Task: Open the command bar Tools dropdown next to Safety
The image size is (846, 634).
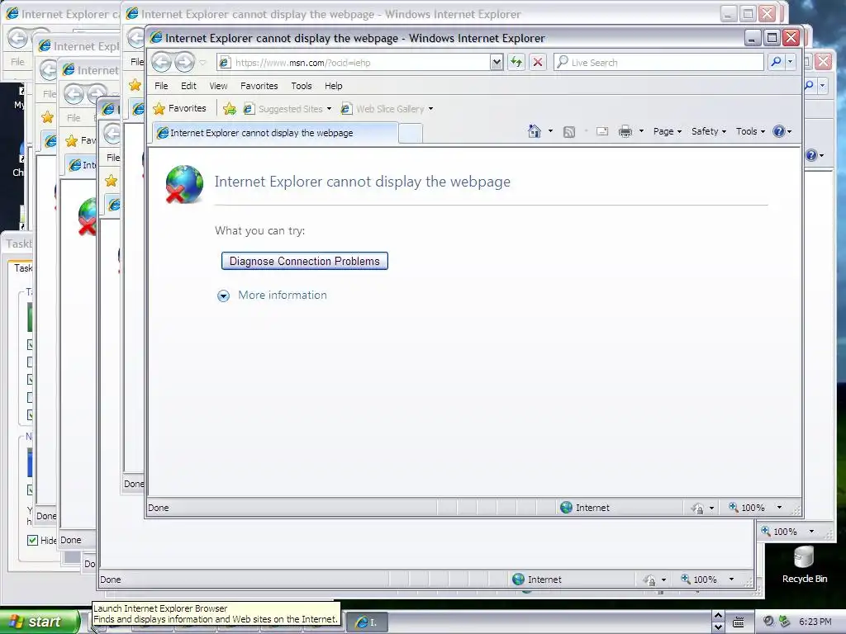Action: click(750, 131)
